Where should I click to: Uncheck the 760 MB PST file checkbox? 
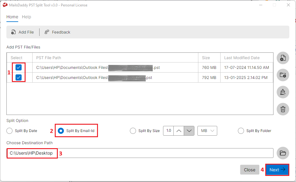[19, 67]
